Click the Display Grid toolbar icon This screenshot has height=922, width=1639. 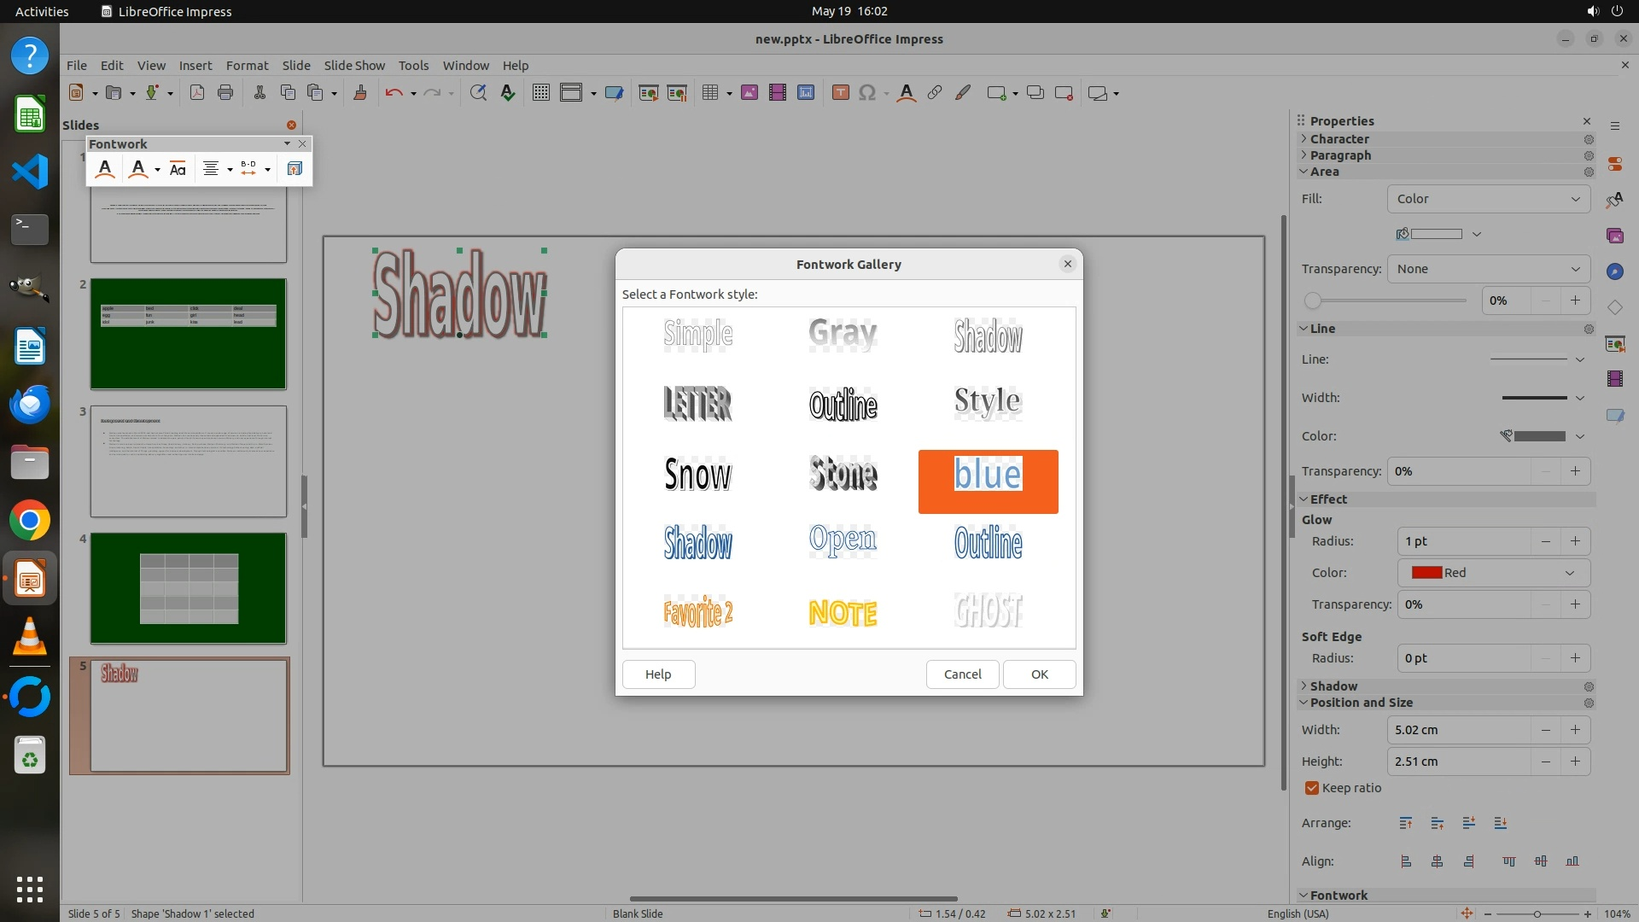pos(540,93)
